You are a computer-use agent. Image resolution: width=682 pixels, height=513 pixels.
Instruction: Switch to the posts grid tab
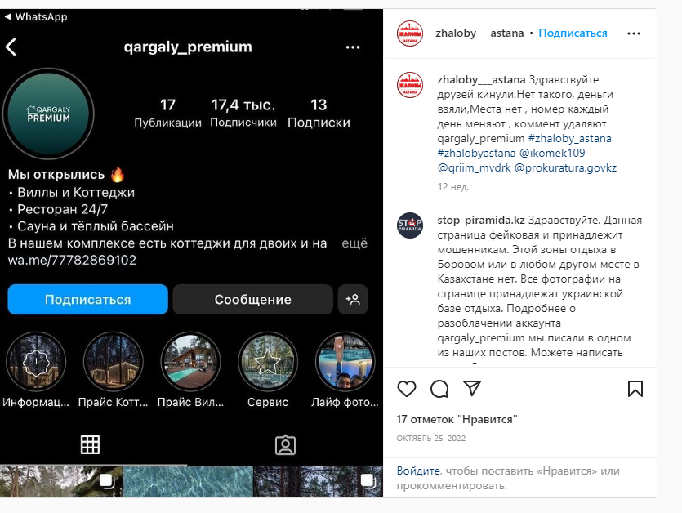[x=90, y=444]
